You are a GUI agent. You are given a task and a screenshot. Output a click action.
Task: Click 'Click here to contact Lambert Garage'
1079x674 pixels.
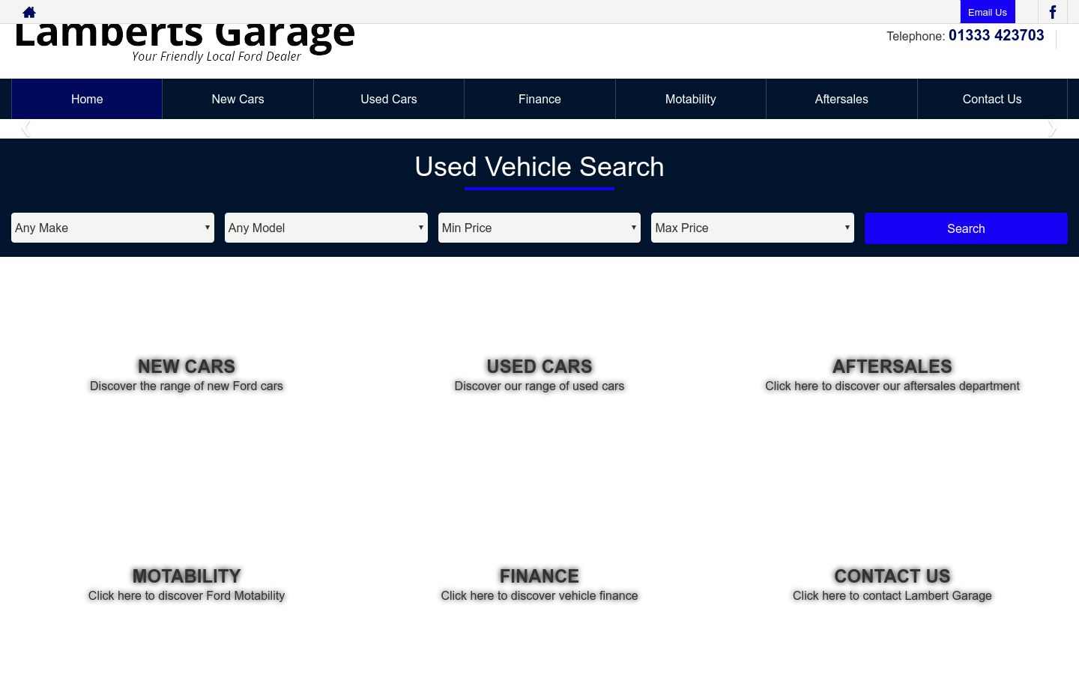[892, 595]
